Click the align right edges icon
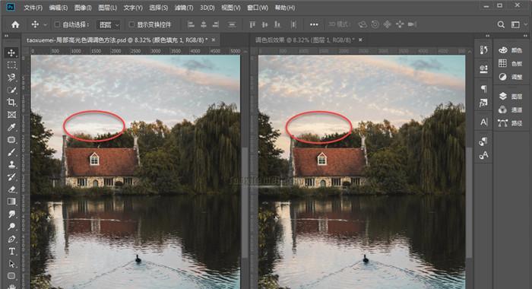The width and height of the screenshot is (532, 289). click(216, 24)
